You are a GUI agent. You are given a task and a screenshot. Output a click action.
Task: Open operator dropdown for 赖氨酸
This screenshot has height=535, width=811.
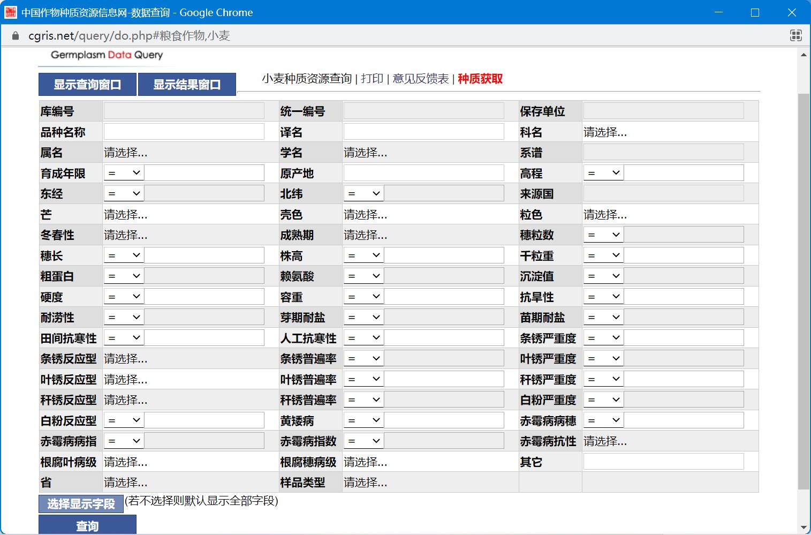(x=363, y=276)
